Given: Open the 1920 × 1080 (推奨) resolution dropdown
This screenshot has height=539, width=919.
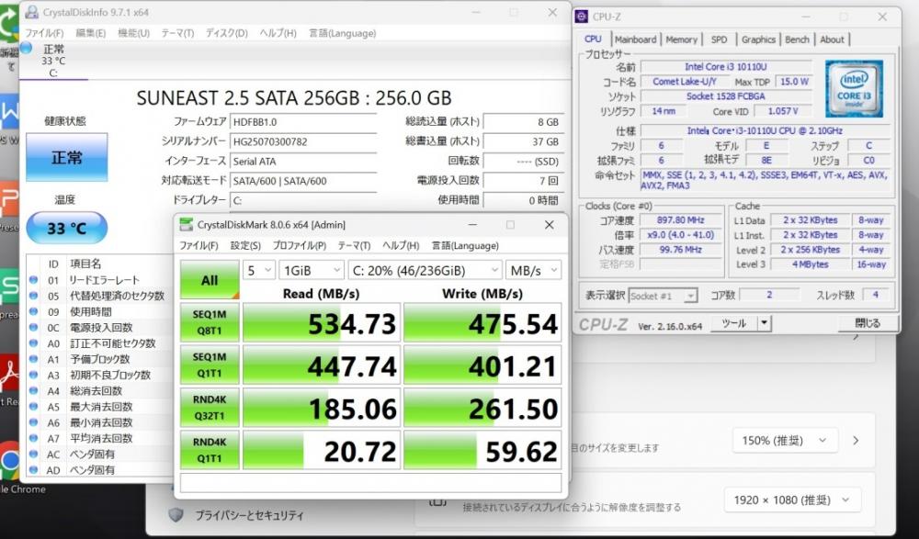Looking at the screenshot, I should 792,500.
